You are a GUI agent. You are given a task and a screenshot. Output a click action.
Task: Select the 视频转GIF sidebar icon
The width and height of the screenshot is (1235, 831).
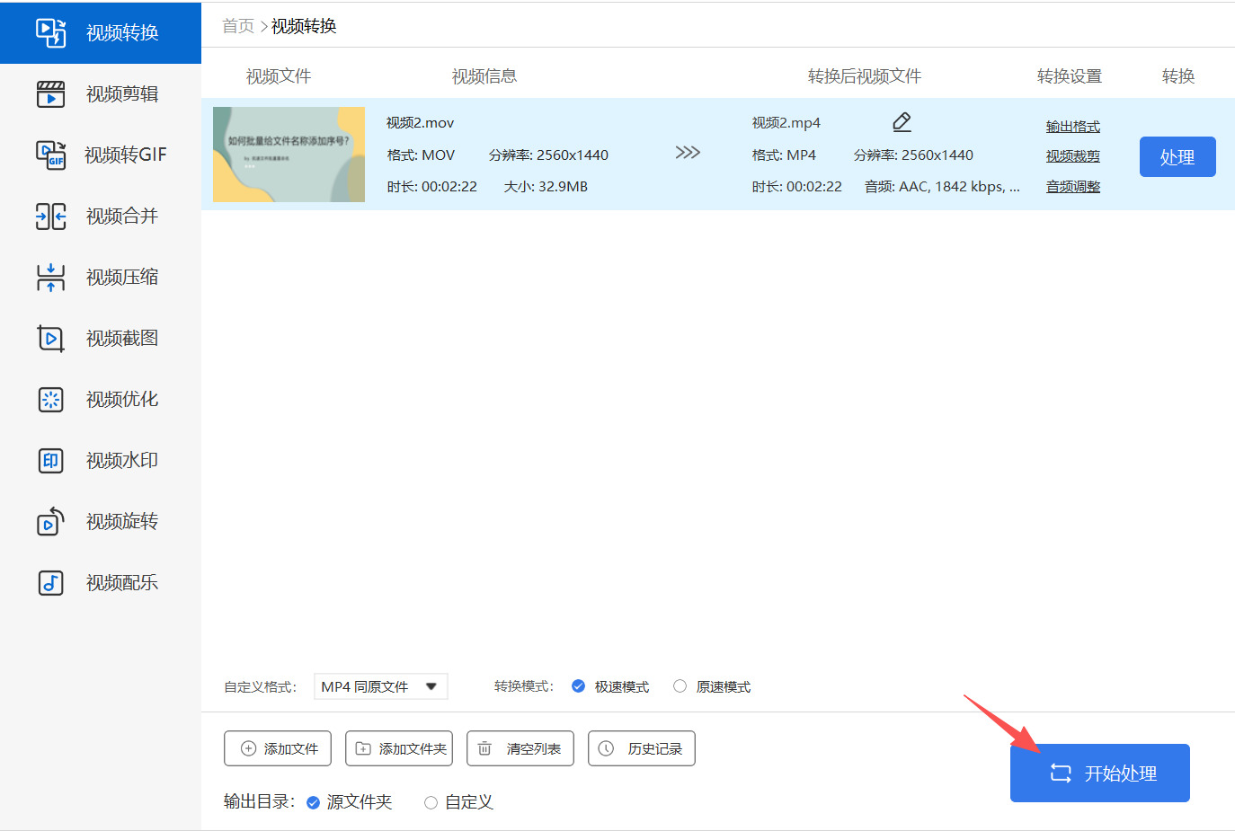(51, 155)
